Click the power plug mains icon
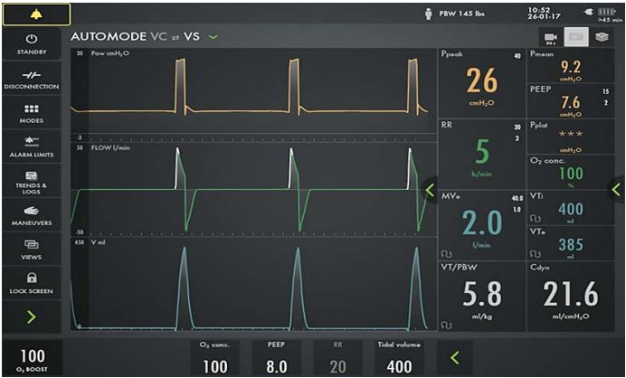This screenshot has height=378, width=626. (589, 13)
